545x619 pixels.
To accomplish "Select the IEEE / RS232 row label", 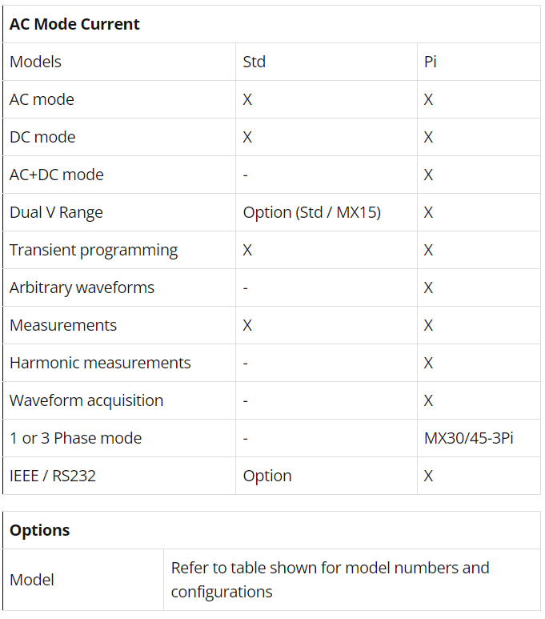I will 53,476.
